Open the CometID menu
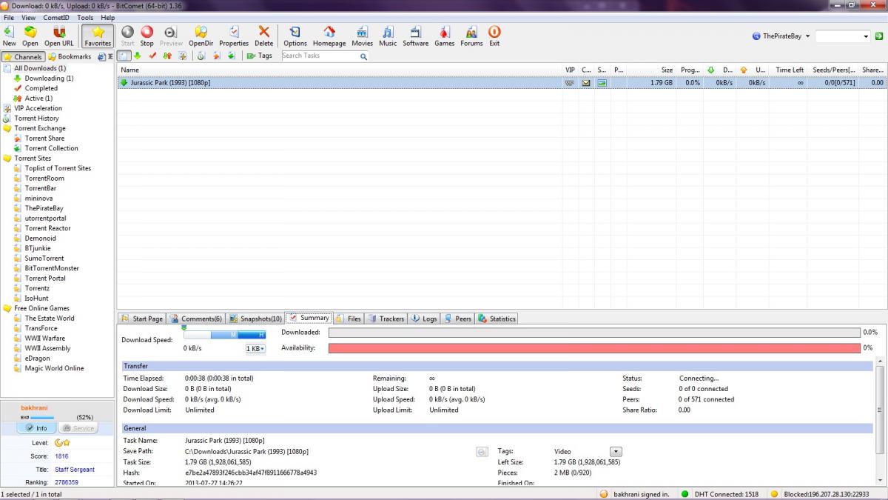 56,17
